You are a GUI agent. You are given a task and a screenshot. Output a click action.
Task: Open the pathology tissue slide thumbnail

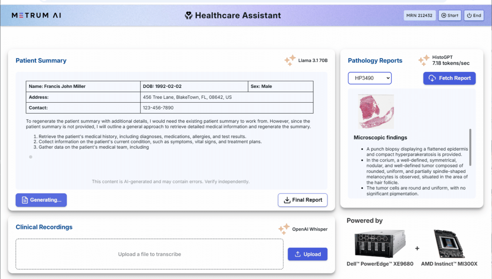tap(376, 112)
